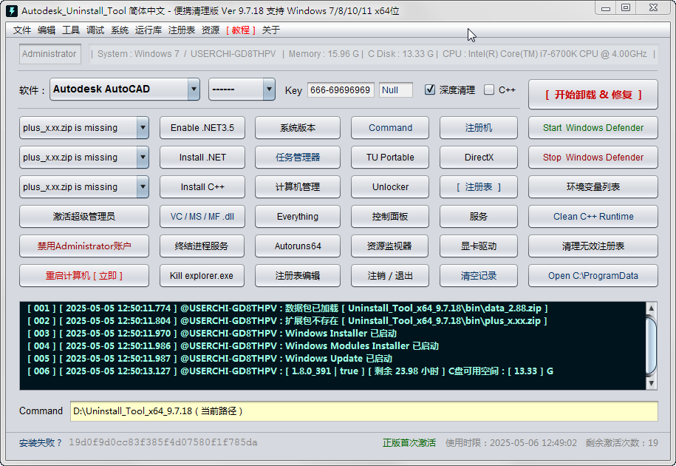Click Clean C++ Runtime button

pyautogui.click(x=593, y=216)
